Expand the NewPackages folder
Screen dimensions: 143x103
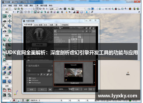point(27,83)
